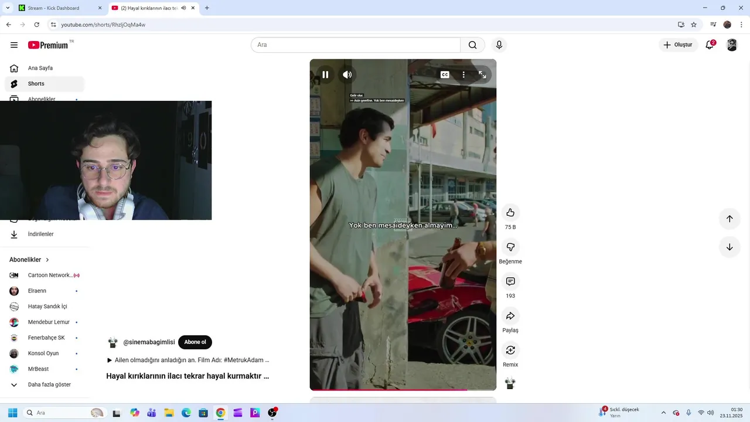The height and width of the screenshot is (422, 750).
Task: Like the Short with thumbs up
Action: pyautogui.click(x=510, y=212)
